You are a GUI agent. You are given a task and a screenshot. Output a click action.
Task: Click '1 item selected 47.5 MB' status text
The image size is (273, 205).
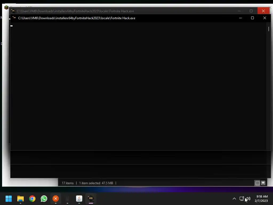click(96, 183)
